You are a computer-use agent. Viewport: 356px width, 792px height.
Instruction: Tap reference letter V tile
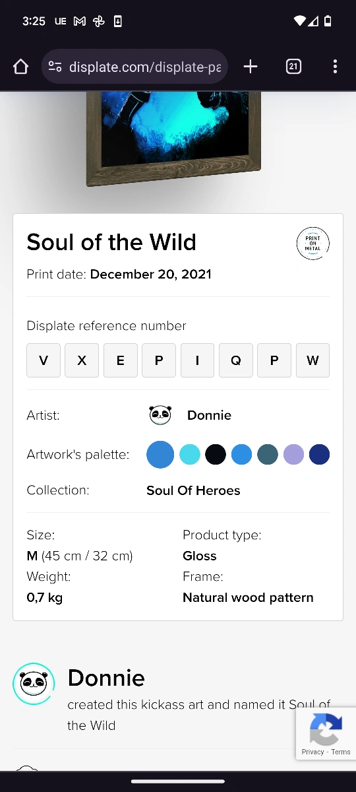click(x=44, y=360)
